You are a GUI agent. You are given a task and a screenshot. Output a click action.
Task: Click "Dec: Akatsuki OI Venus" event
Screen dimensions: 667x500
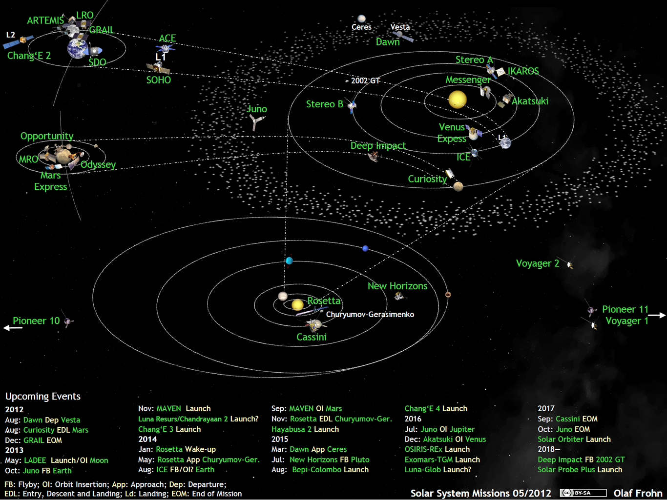coord(445,439)
